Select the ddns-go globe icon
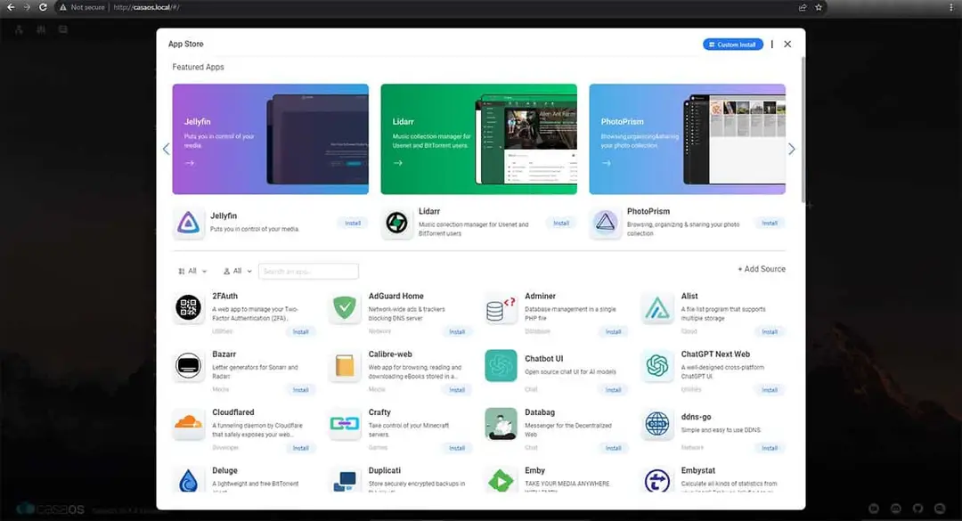Viewport: 962px width, 521px height. pos(657,424)
